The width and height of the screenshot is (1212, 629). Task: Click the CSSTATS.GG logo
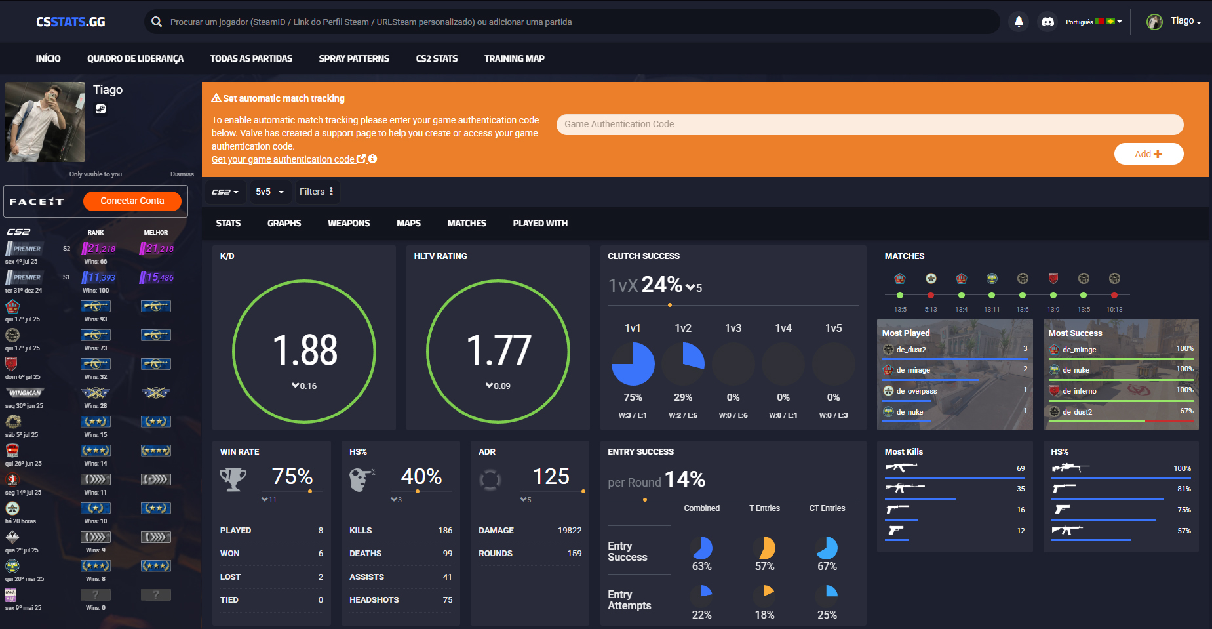71,22
